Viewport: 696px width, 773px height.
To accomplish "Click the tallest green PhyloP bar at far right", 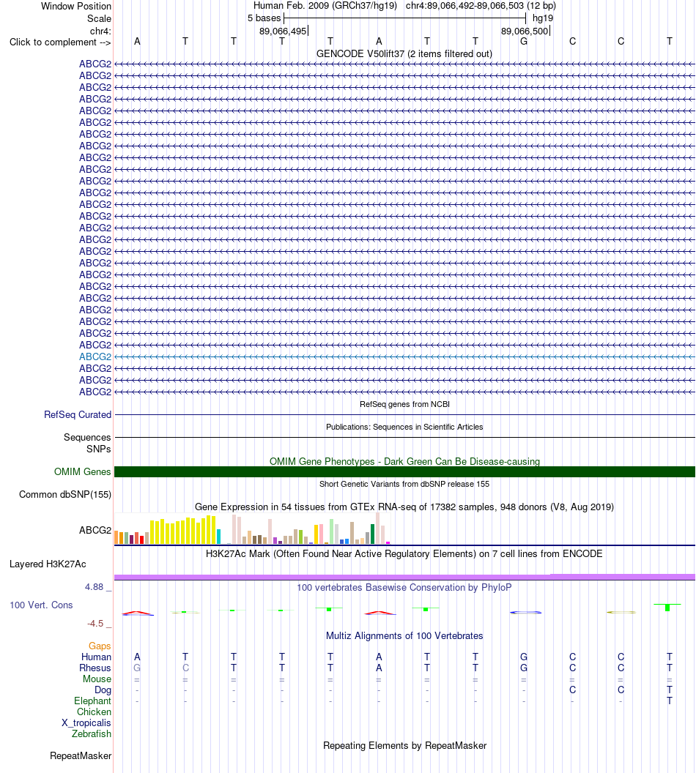I will pyautogui.click(x=667, y=608).
